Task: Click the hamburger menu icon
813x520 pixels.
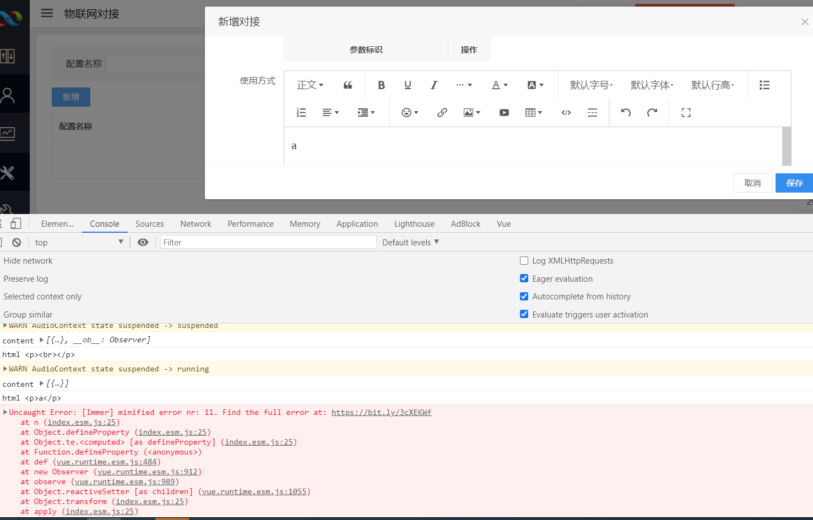Action: point(47,13)
